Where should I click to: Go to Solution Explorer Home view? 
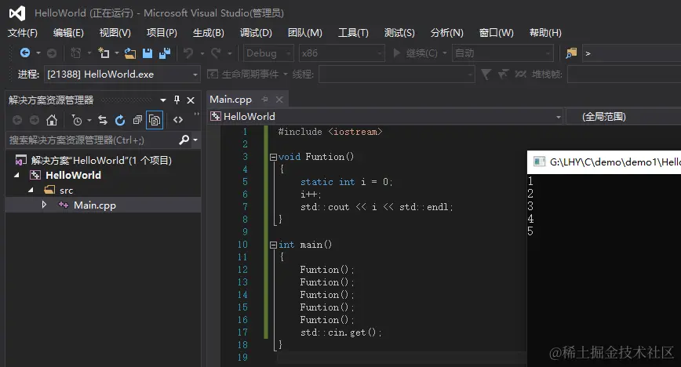[x=52, y=120]
